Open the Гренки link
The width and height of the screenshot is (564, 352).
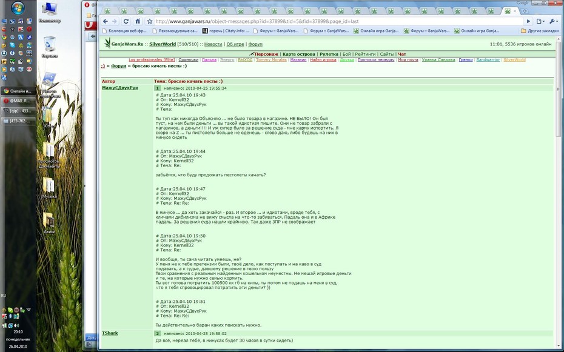465,60
